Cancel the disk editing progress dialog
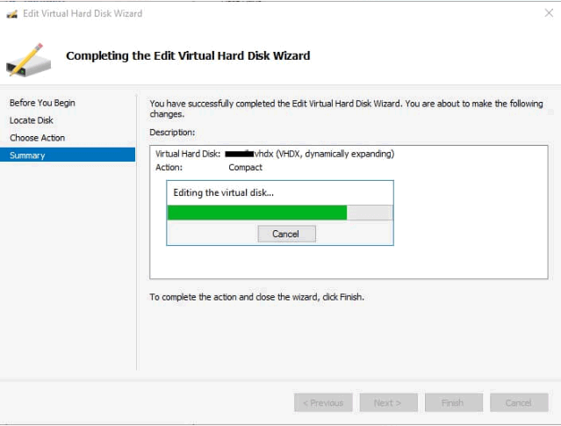561x426 pixels. coord(286,234)
